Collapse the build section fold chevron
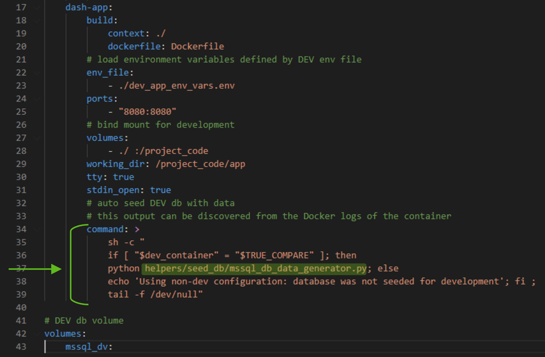Screen dimensions: 545x357 click(37, 21)
